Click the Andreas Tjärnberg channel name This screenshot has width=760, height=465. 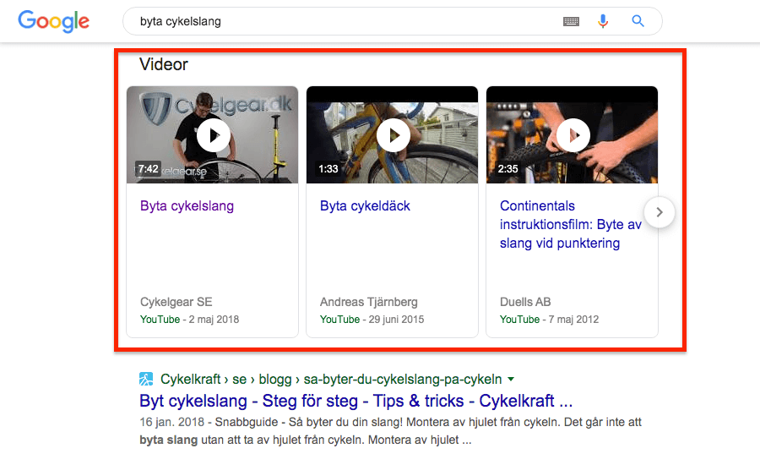point(368,302)
